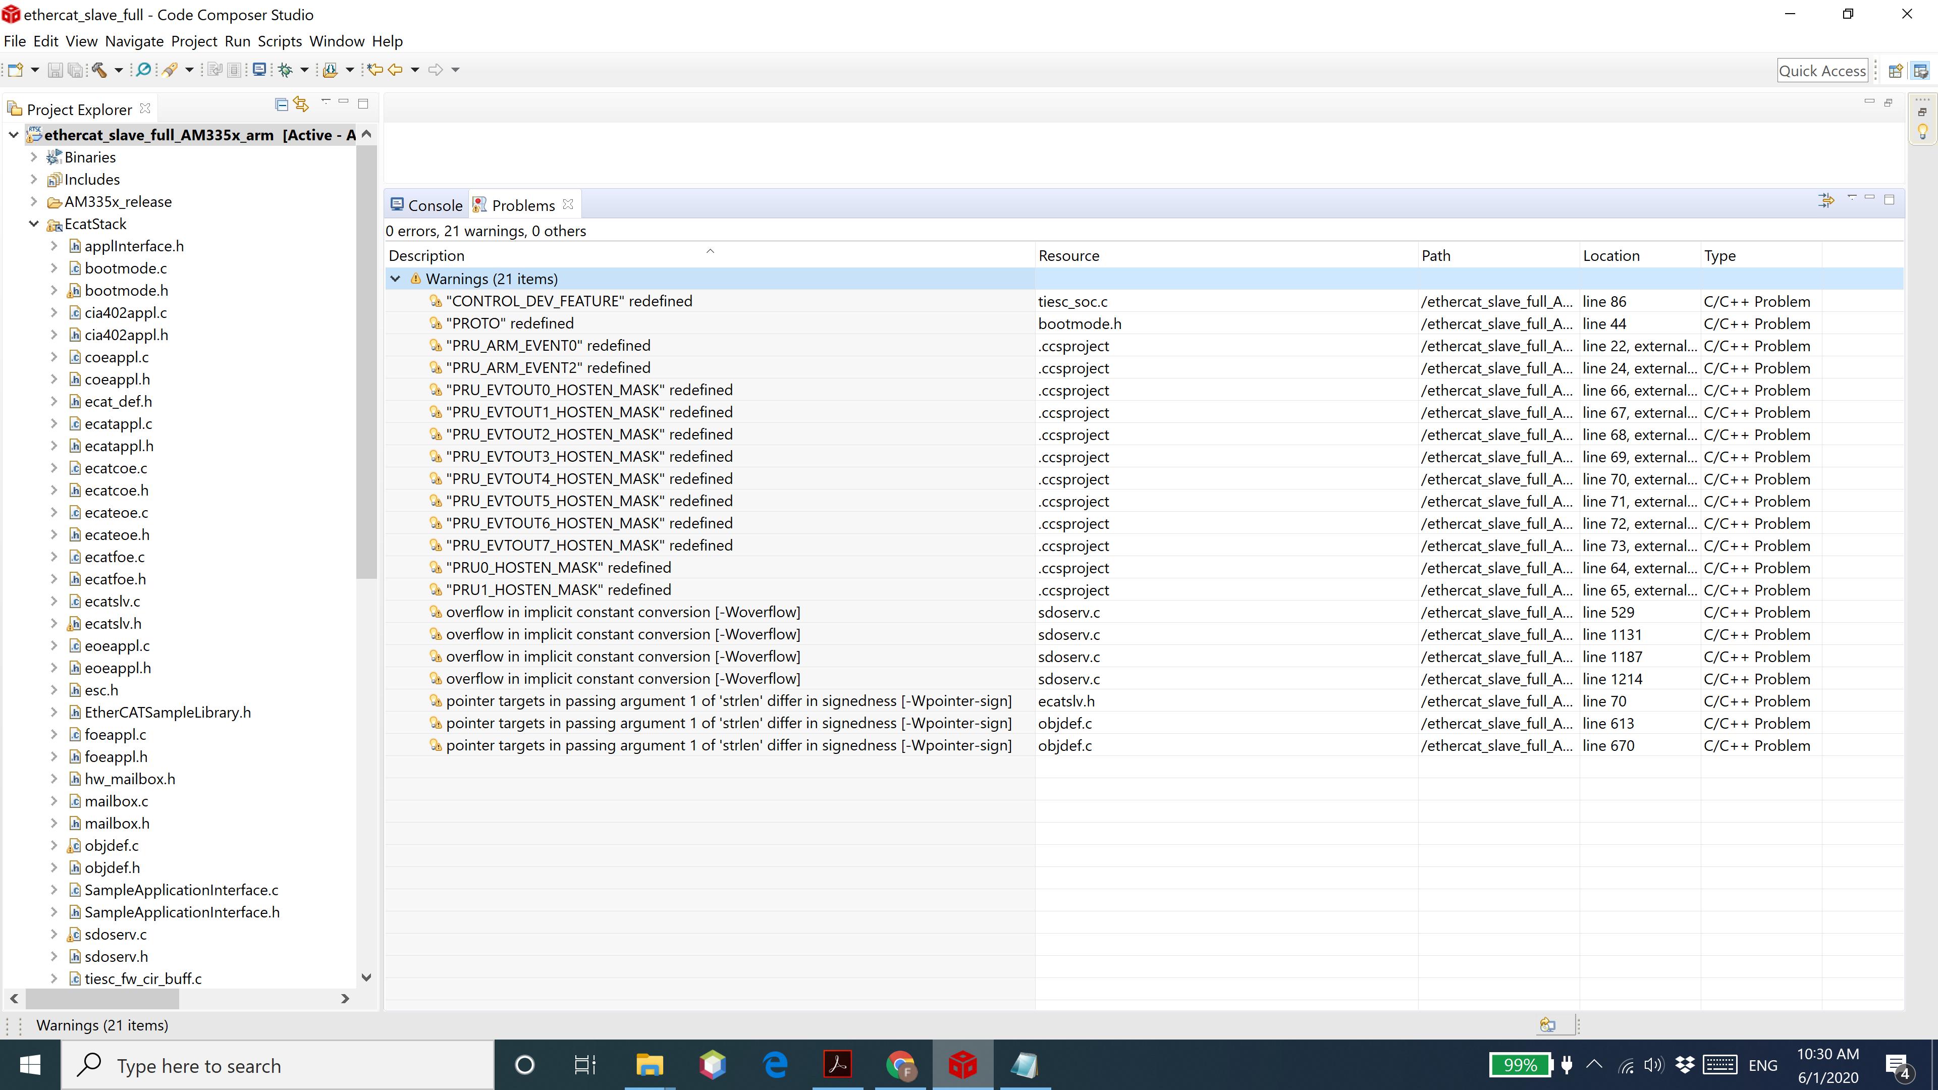The width and height of the screenshot is (1938, 1090).
Task: Click the Collapse All icon in Project Explorer
Action: pyautogui.click(x=282, y=104)
